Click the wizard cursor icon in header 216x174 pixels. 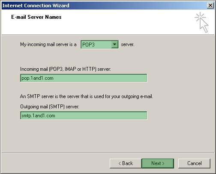click(x=202, y=23)
